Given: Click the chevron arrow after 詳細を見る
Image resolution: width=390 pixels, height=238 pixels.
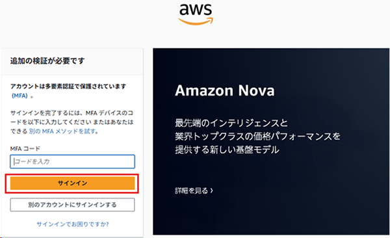Looking at the screenshot, I should 211,191.
